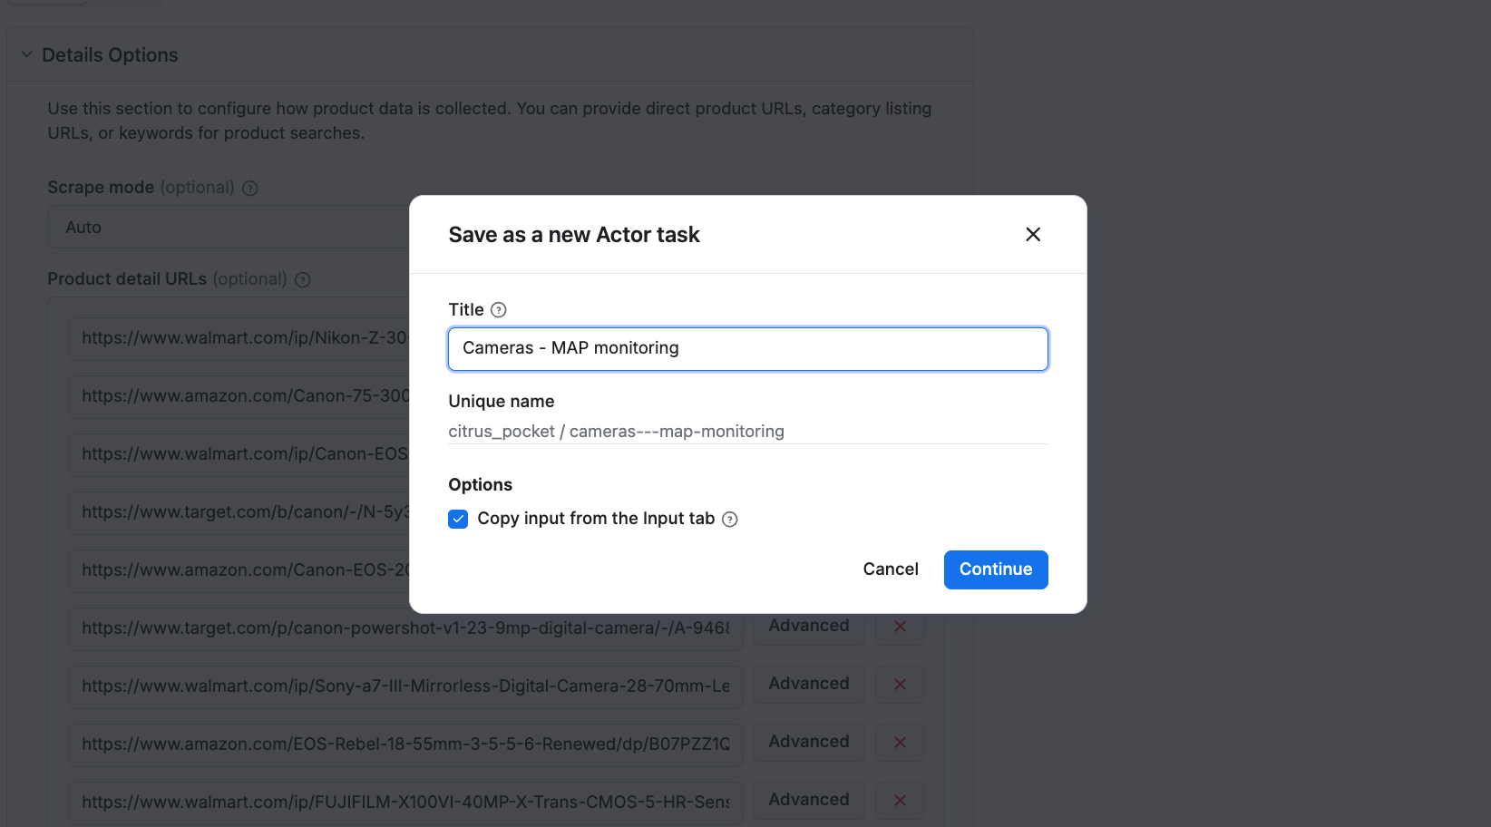Viewport: 1491px width, 827px height.
Task: Open Advanced settings for FUJIFILM URL
Action: (807, 800)
